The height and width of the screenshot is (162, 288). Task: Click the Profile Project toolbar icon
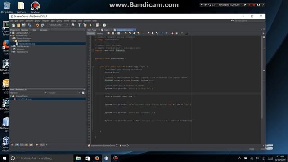tap(104, 25)
